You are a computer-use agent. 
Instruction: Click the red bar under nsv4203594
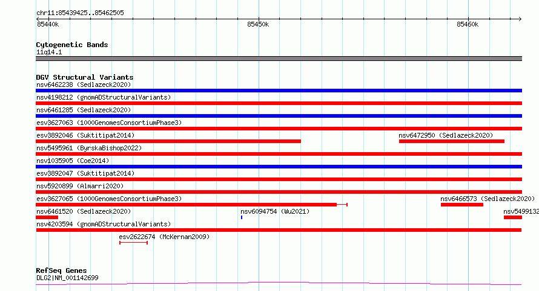(279, 230)
